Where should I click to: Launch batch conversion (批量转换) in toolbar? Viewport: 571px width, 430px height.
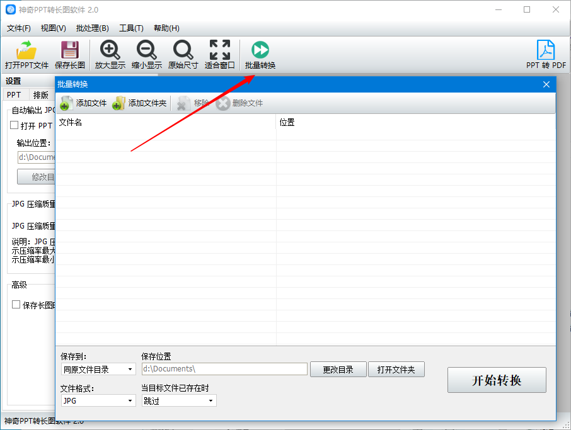(x=260, y=55)
